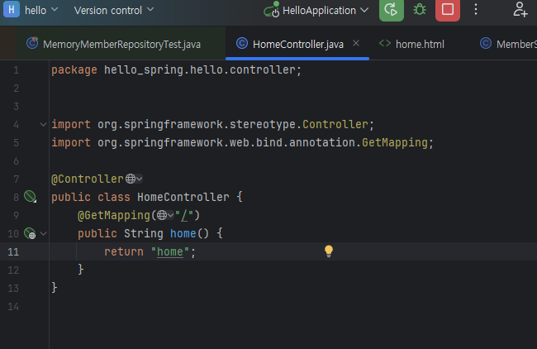Click the package declaration hello_spring.hello.controller
Screen dimensions: 537x349
(x=199, y=70)
